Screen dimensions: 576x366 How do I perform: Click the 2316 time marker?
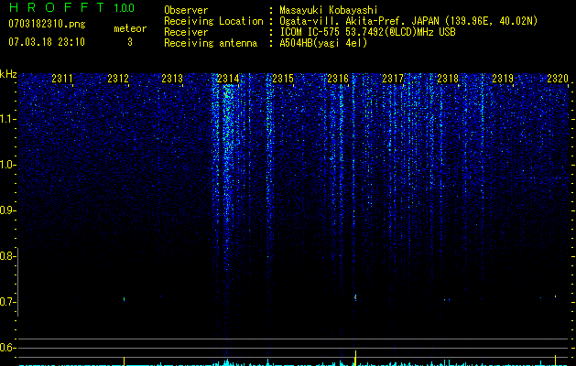[338, 78]
